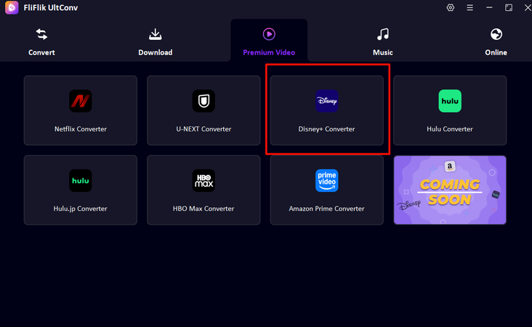Screen dimensions: 532x327
Task: Click the HBO Max icon
Action: [203, 180]
